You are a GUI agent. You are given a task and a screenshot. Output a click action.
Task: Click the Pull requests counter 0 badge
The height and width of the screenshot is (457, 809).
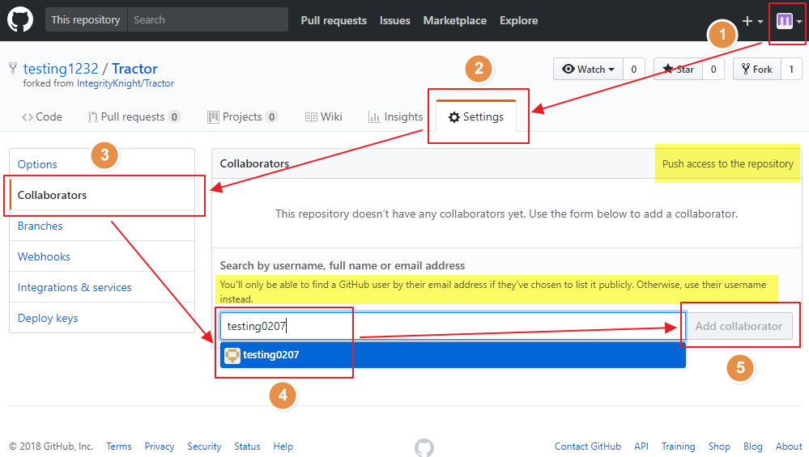point(174,117)
